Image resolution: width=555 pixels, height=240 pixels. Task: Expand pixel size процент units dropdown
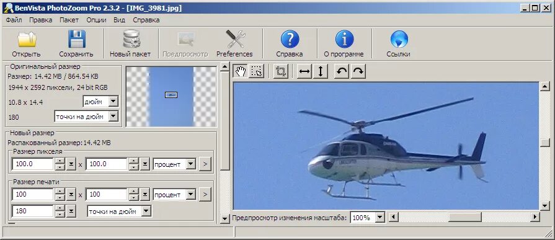tap(191, 164)
